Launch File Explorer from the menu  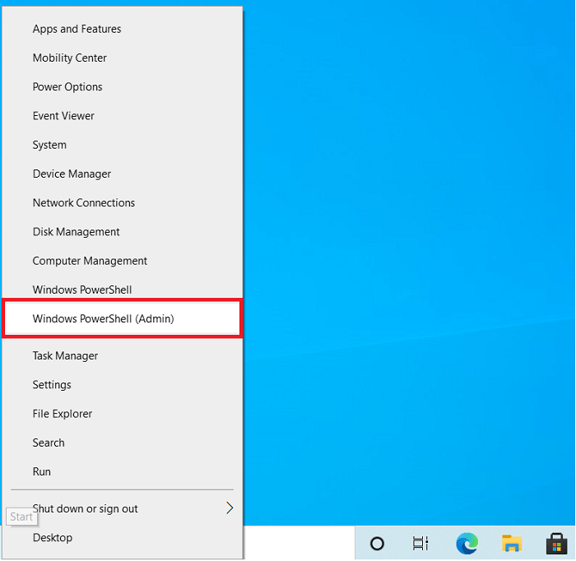[123, 414]
